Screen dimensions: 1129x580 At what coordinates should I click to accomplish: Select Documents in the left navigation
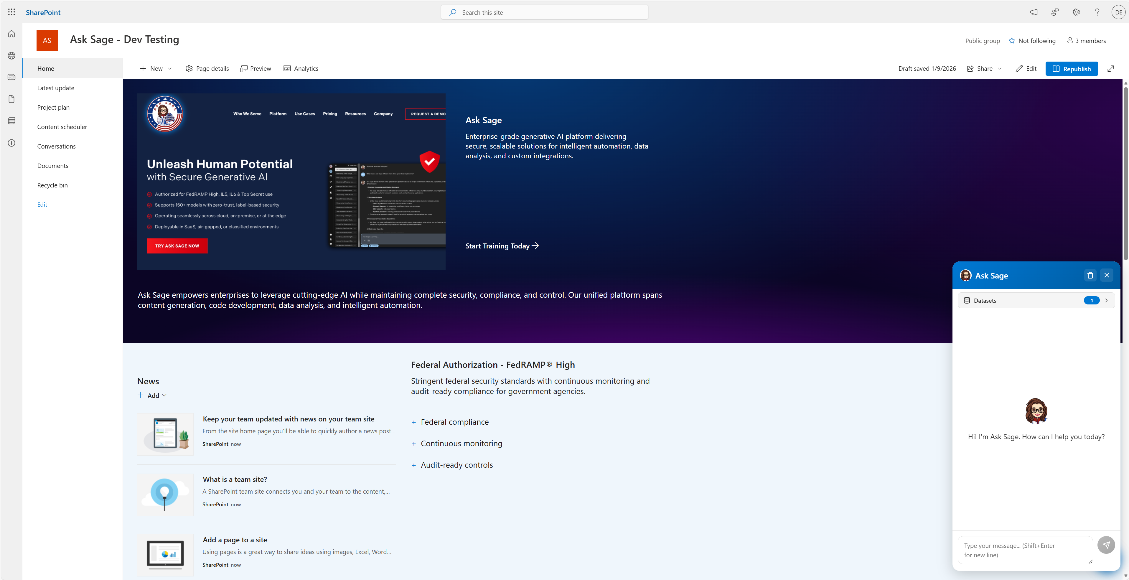pyautogui.click(x=52, y=165)
